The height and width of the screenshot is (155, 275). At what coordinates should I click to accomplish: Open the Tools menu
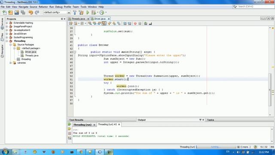click(83, 7)
